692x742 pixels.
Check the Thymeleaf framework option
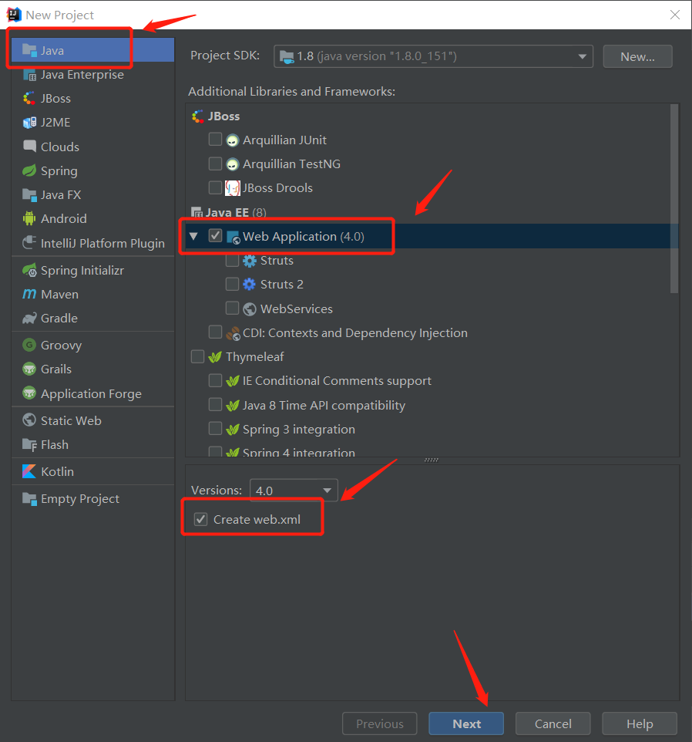[197, 356]
